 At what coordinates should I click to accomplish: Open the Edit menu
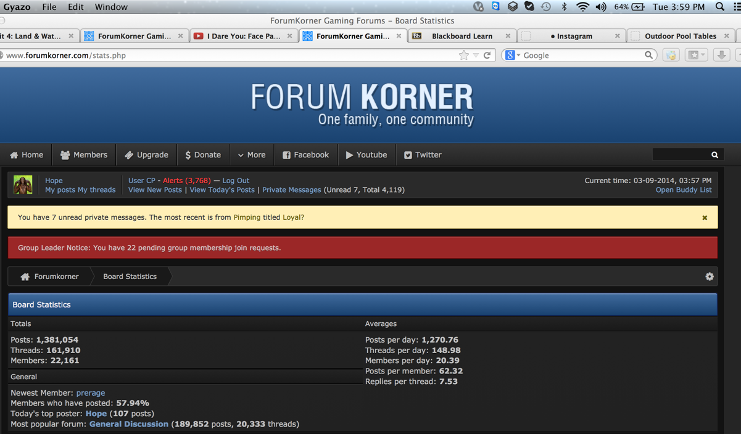coord(76,7)
